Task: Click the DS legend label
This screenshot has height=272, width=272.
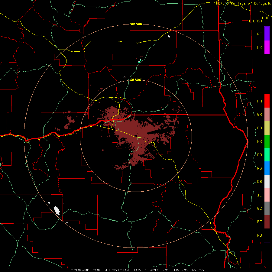Action: coord(259,182)
